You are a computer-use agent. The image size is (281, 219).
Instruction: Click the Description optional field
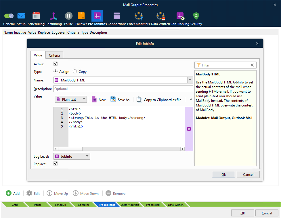point(123,89)
